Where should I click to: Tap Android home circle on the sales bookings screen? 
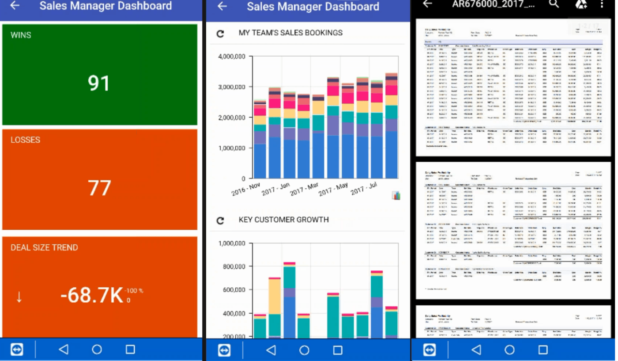304,350
